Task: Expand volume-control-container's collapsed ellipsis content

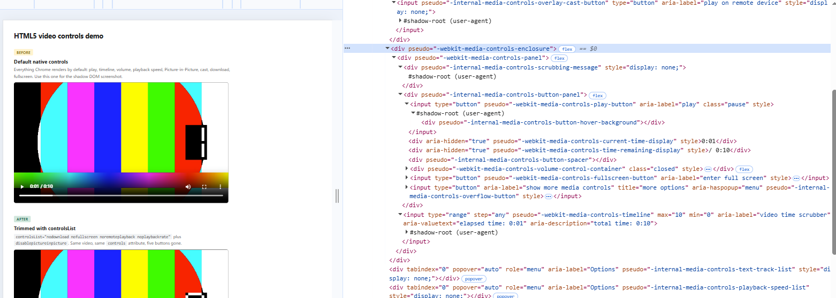Action: point(708,169)
